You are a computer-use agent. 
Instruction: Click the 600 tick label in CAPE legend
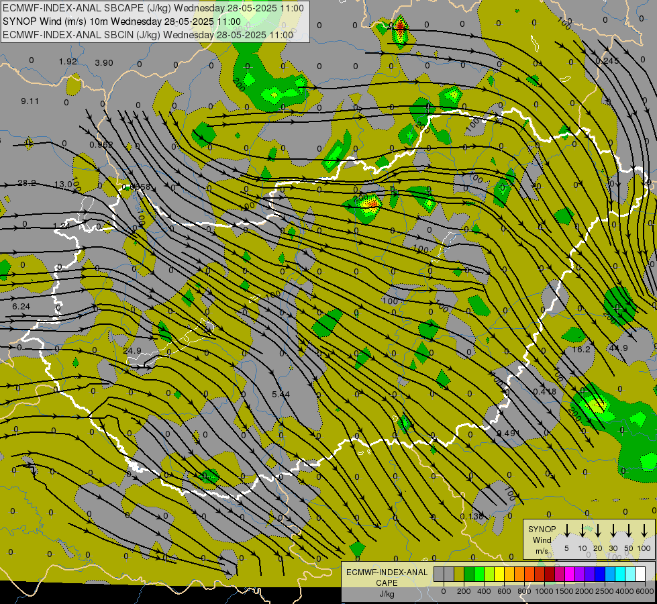pos(504,591)
